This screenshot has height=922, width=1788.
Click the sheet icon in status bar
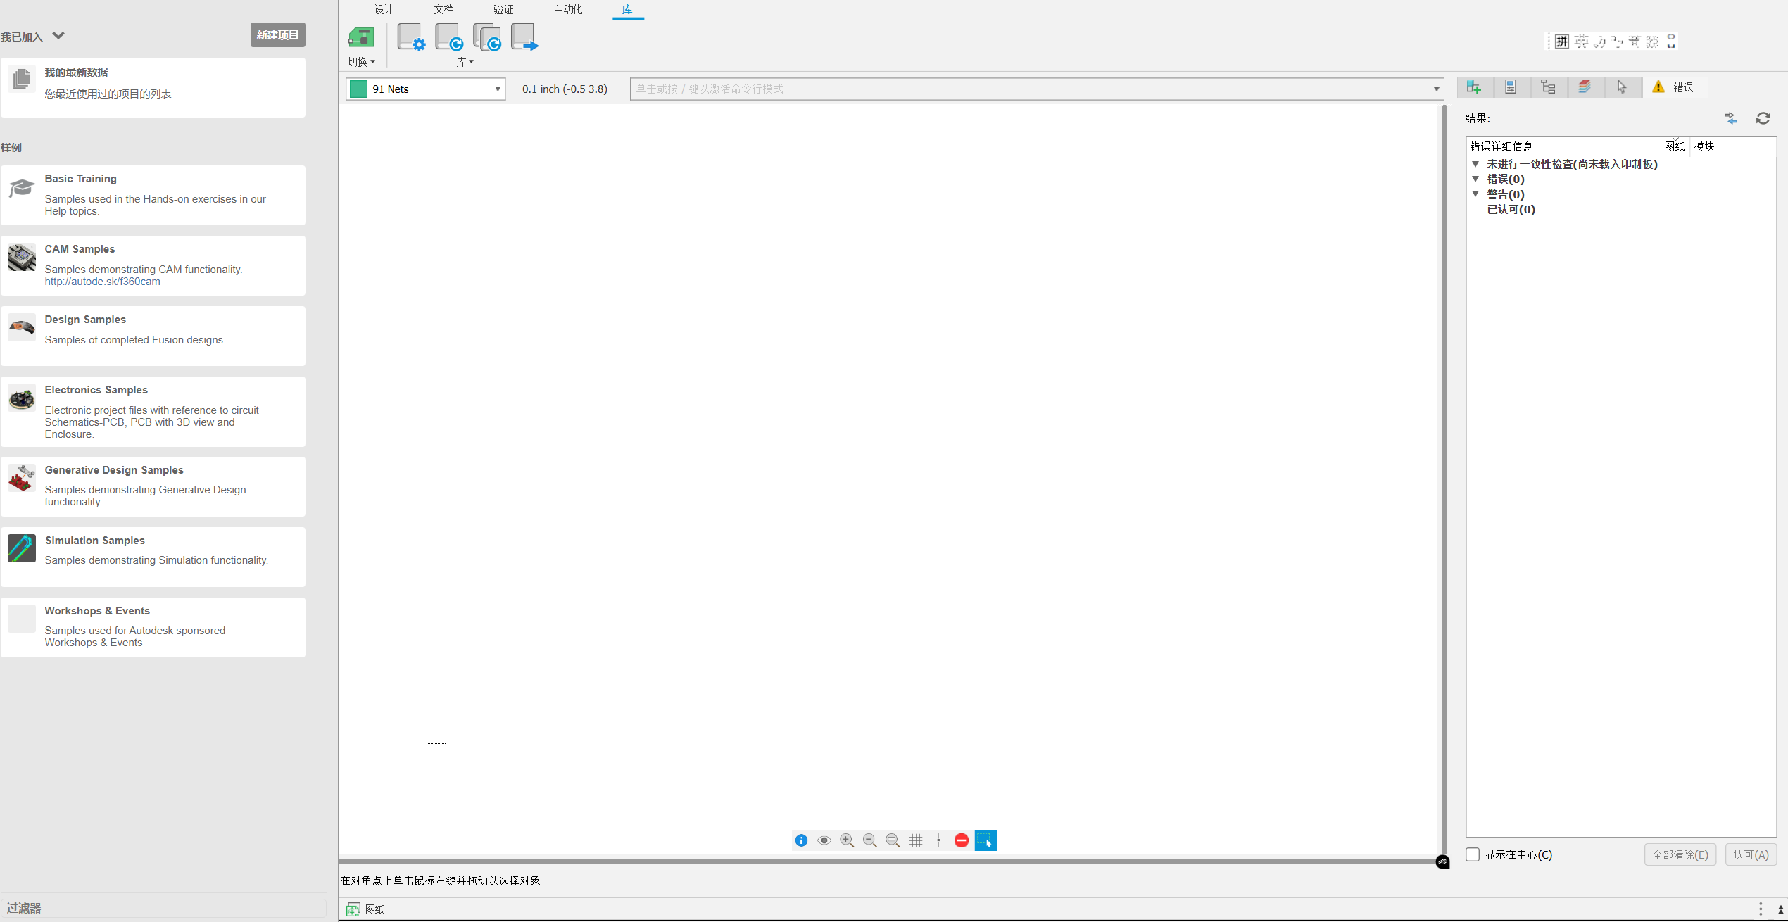[353, 909]
